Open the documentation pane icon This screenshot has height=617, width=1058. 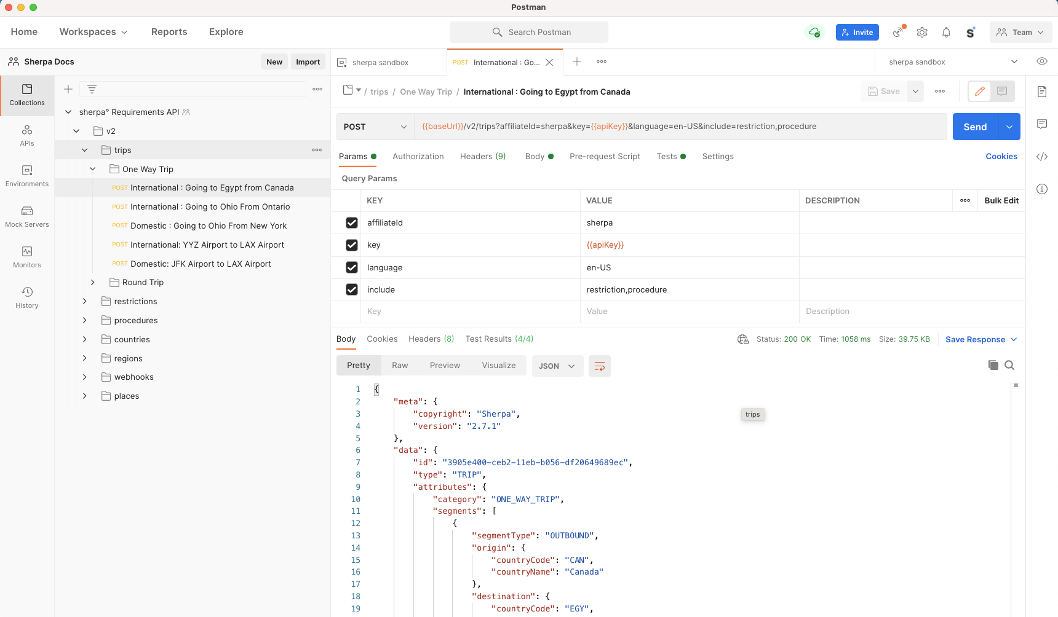[x=1042, y=92]
